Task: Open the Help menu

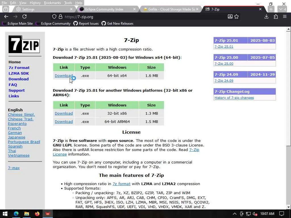Action: [x=79, y=3]
